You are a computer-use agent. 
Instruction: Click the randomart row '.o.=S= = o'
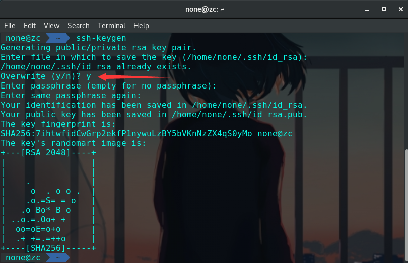point(51,201)
